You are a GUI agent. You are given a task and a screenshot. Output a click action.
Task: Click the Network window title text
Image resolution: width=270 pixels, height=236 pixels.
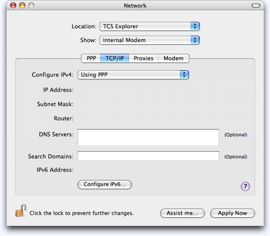coord(135,6)
